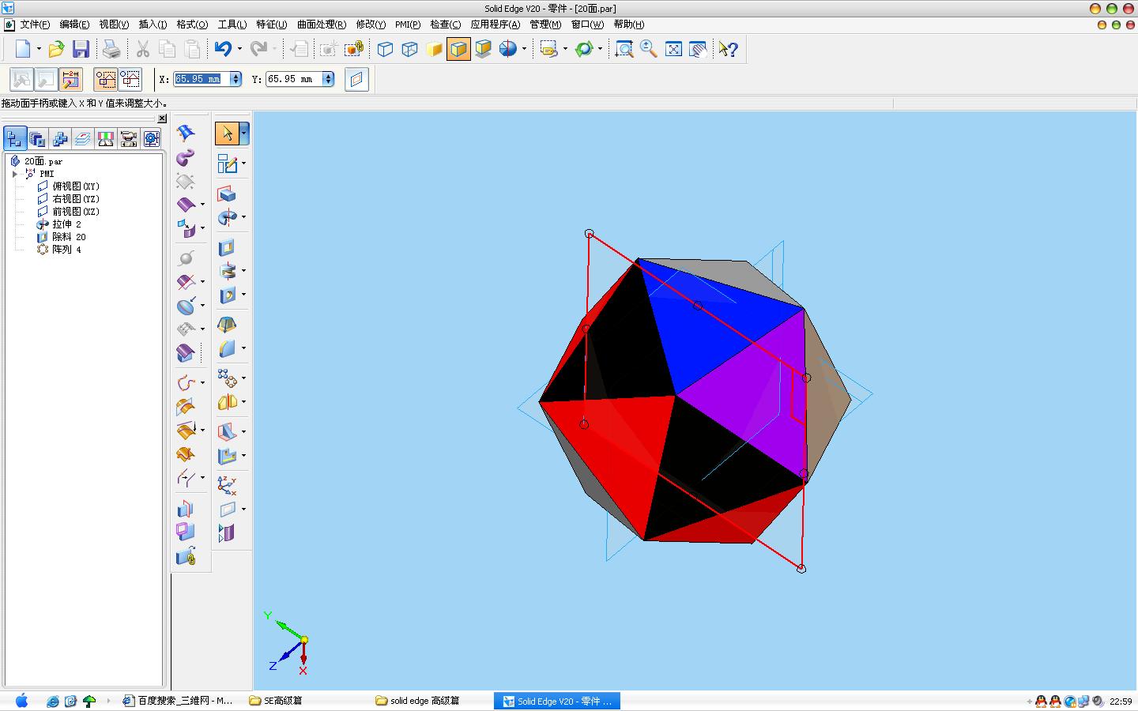Click the magnifier Zoom tool

pyautogui.click(x=649, y=49)
